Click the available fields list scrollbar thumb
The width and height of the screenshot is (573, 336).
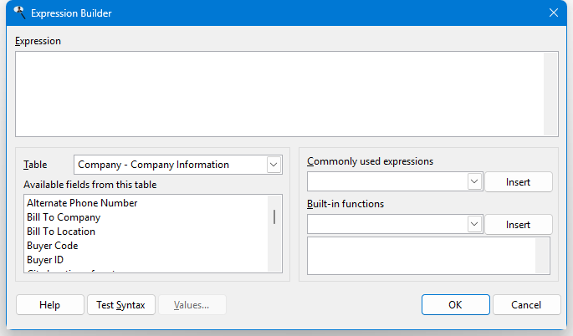274,217
